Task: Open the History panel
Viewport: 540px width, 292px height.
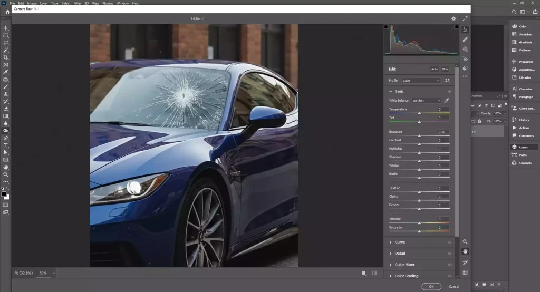Action: [524, 120]
